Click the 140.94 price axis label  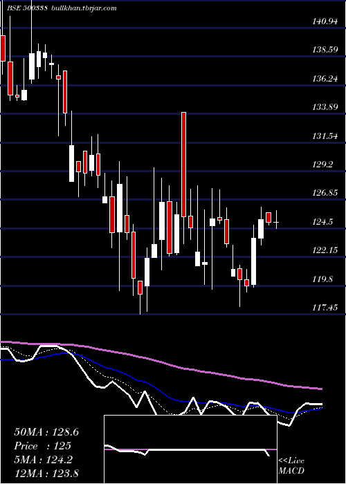point(325,21)
